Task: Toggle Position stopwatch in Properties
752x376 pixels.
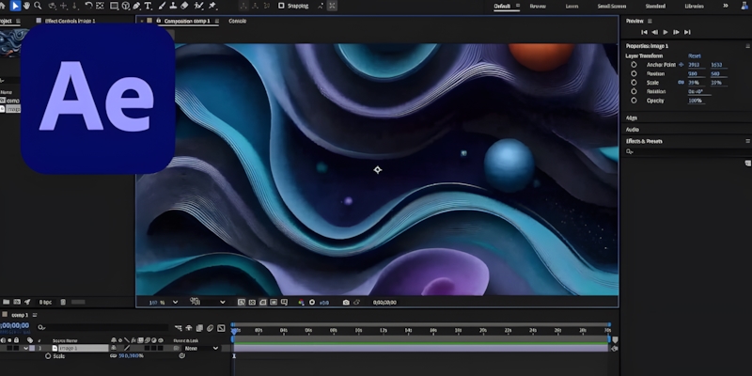Action: pos(634,74)
